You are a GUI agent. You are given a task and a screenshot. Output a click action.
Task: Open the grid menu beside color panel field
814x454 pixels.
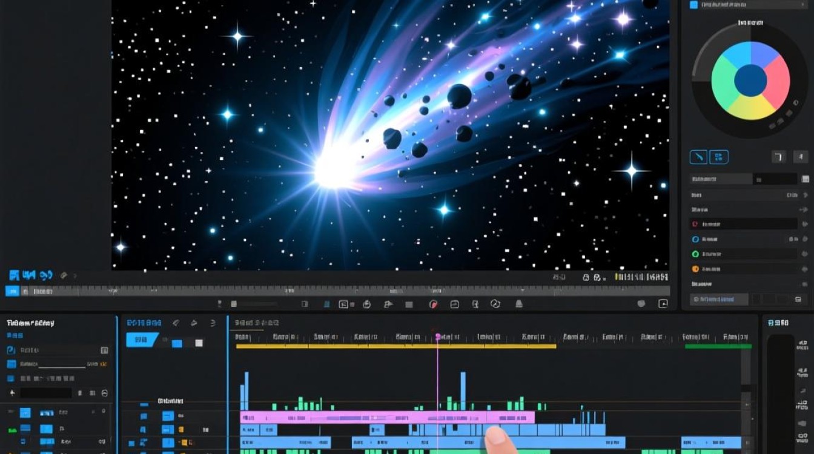tap(806, 179)
